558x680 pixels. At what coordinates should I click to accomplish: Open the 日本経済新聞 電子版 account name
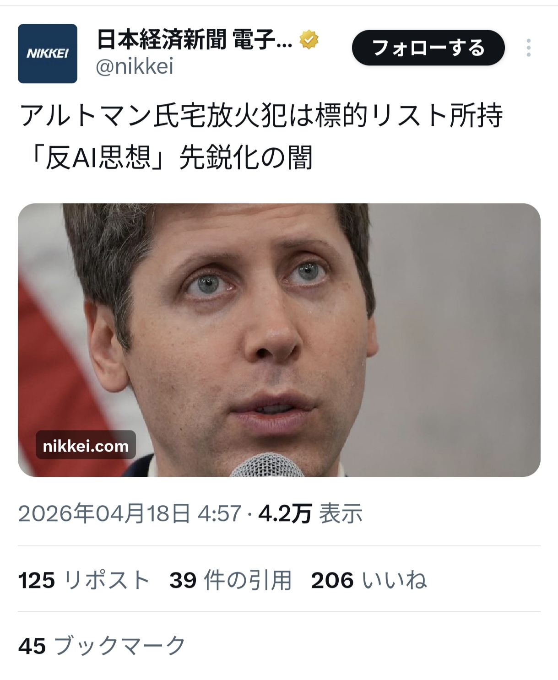point(195,40)
